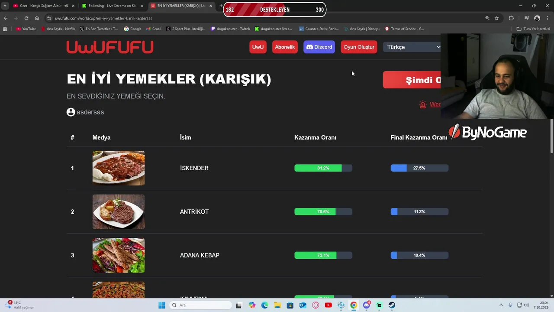Image resolution: width=554 pixels, height=312 pixels.
Task: Click the asdersas user profile icon
Action: (71, 112)
